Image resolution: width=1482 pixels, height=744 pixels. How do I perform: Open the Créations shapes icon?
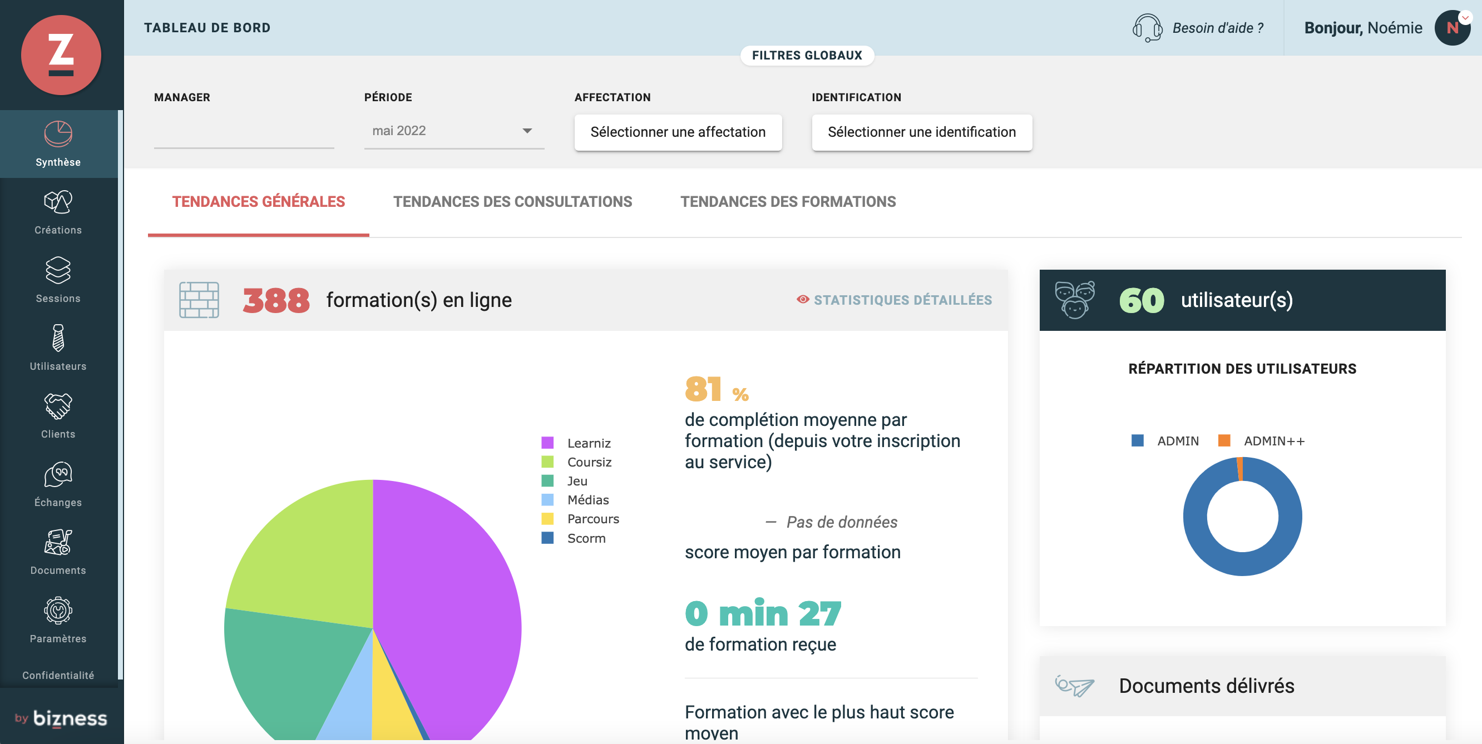coord(58,202)
